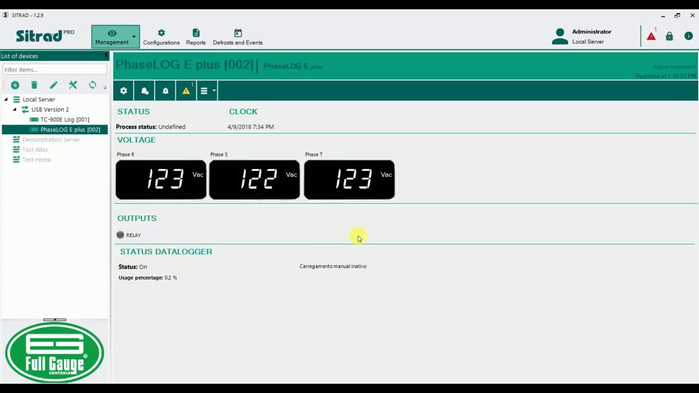Pin the List of devices panel
The width and height of the screenshot is (699, 393).
(106, 56)
